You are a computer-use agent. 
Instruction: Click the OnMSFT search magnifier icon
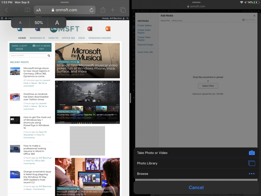tap(49, 55)
